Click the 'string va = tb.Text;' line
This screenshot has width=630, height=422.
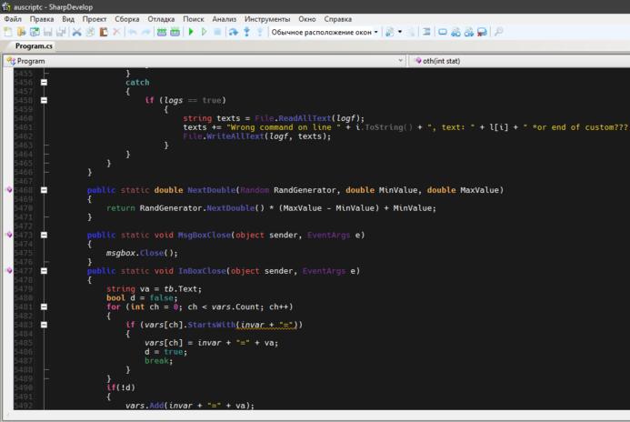[x=154, y=289]
